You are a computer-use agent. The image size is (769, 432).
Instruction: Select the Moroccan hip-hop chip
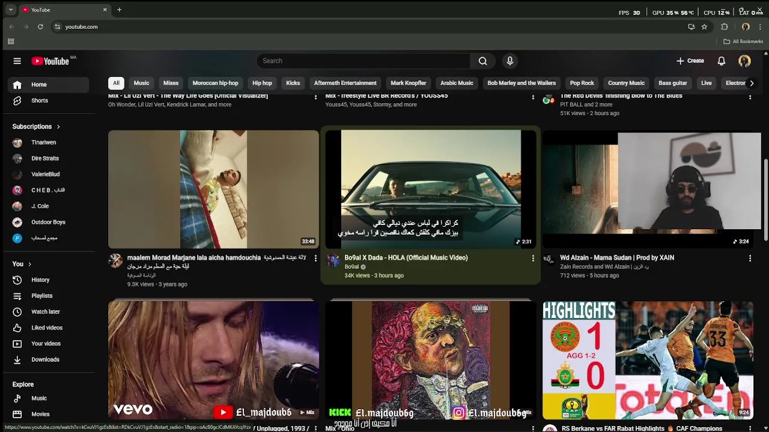coord(215,83)
